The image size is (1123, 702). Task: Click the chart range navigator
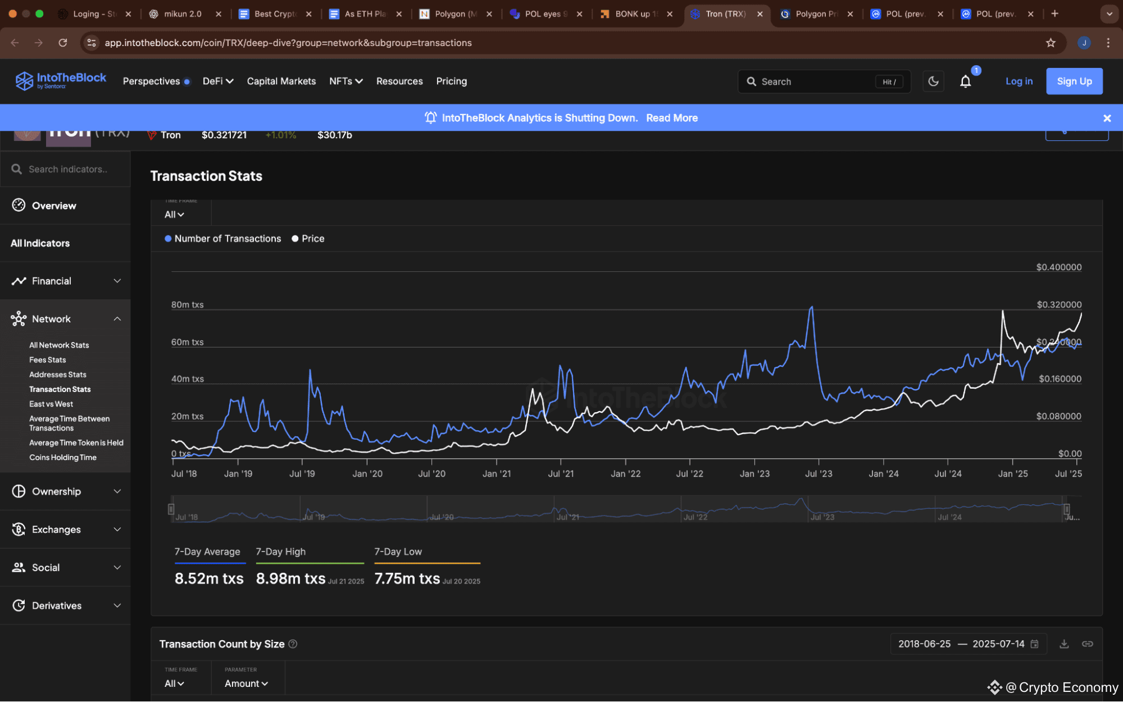point(618,509)
